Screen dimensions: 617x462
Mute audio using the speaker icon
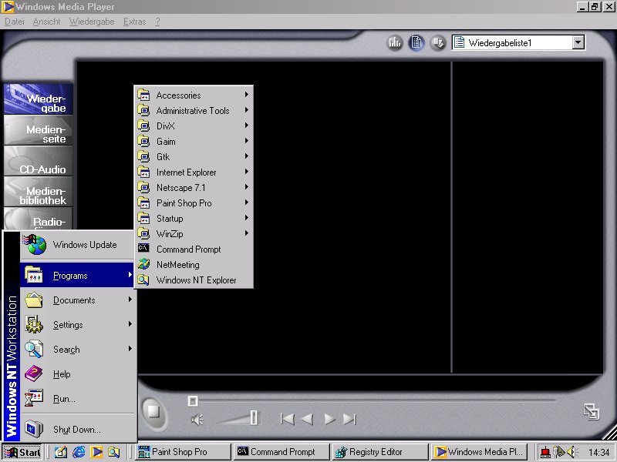[197, 420]
